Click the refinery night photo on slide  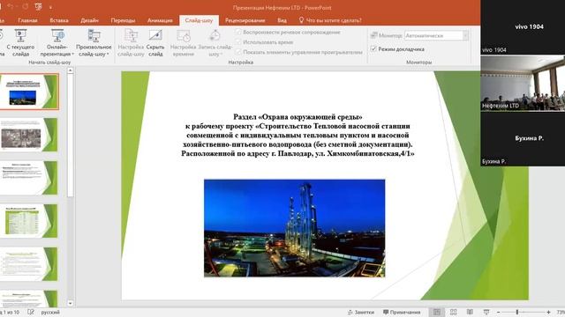coord(294,228)
